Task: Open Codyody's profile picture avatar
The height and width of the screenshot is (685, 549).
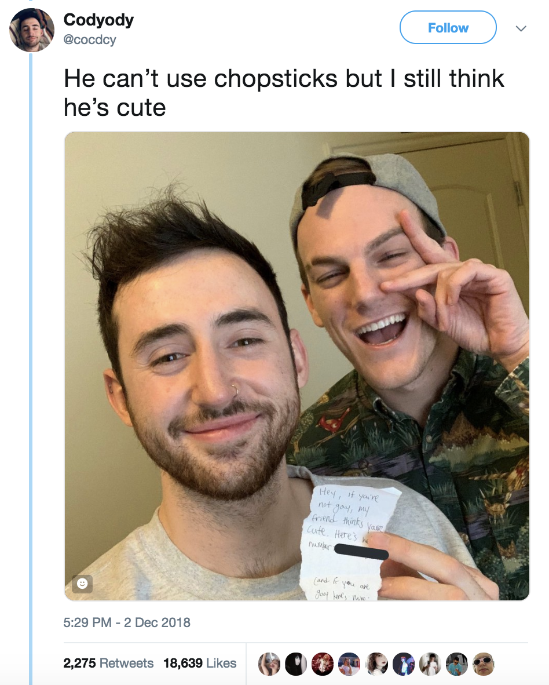Action: click(x=32, y=30)
